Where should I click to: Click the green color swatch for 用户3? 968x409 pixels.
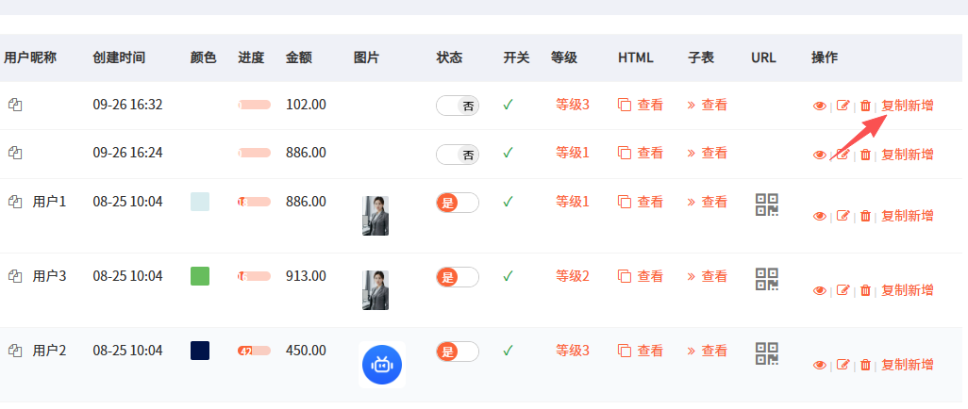click(x=200, y=276)
